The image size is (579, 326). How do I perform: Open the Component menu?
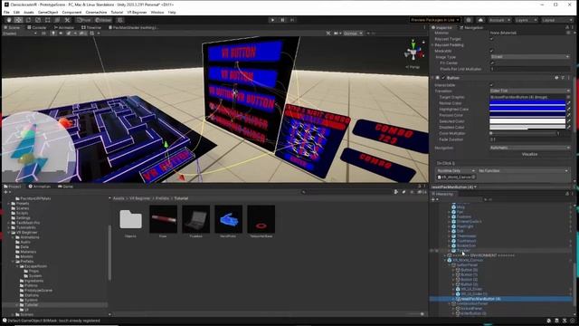(x=71, y=12)
